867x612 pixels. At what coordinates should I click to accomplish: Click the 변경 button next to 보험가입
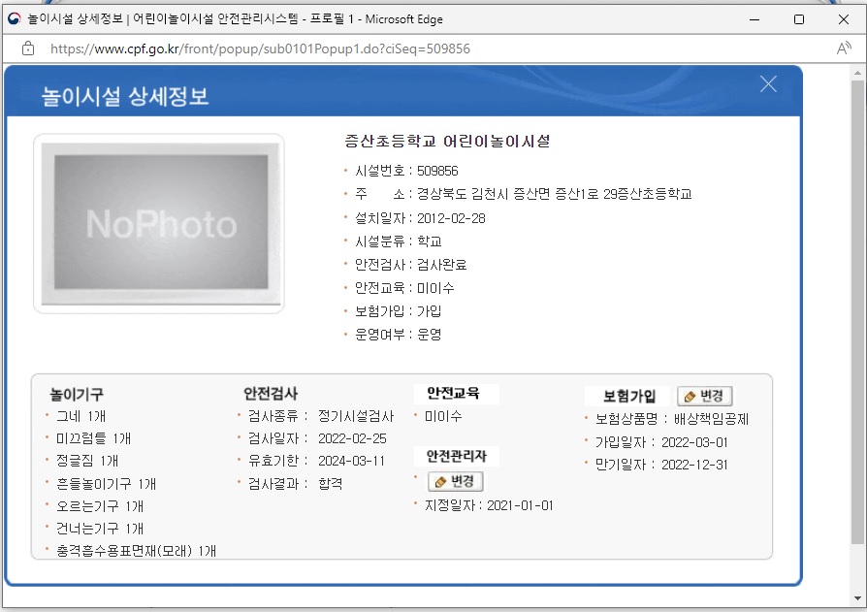pos(704,396)
